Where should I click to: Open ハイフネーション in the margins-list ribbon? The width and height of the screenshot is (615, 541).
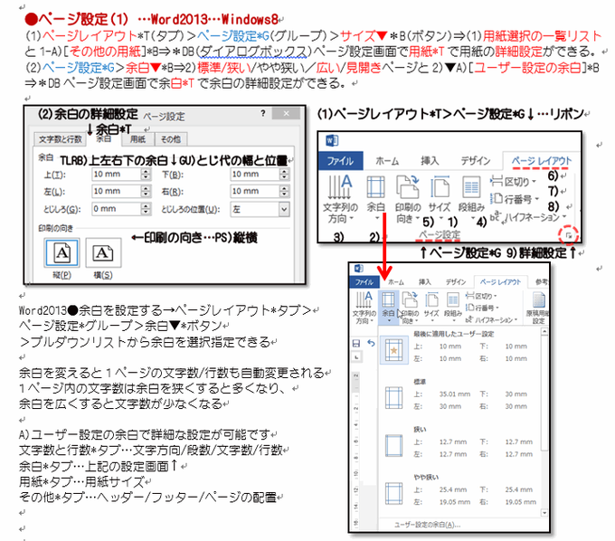[x=491, y=320]
